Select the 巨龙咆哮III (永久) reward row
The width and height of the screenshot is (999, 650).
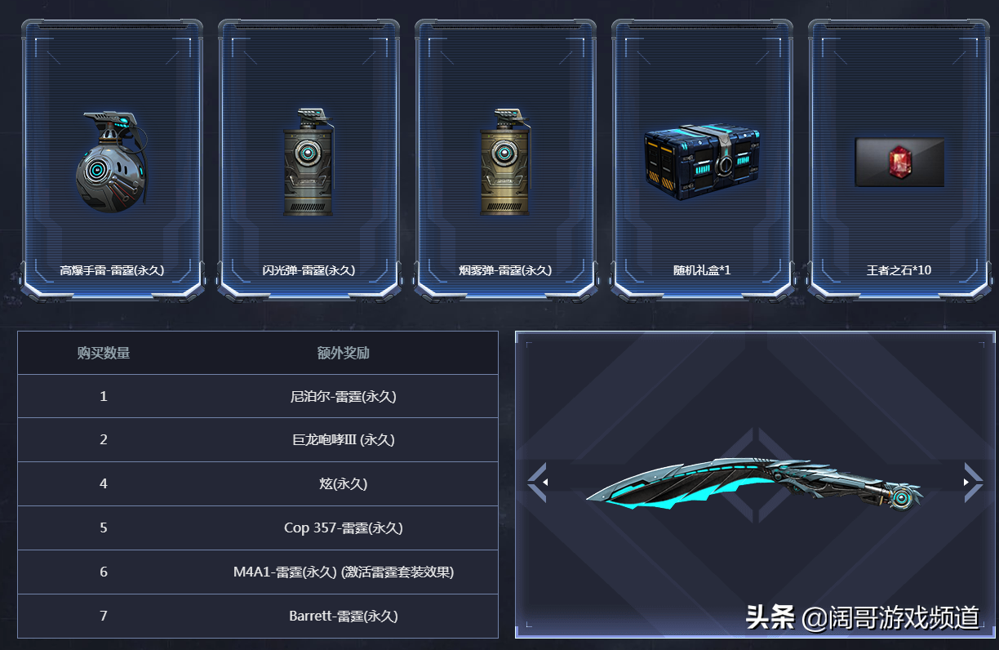pyautogui.click(x=258, y=440)
